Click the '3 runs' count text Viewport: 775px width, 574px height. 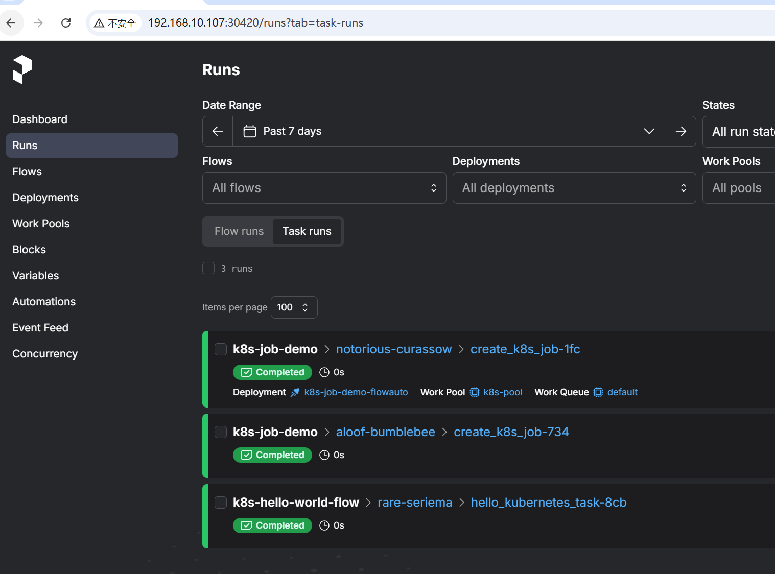pyautogui.click(x=237, y=269)
